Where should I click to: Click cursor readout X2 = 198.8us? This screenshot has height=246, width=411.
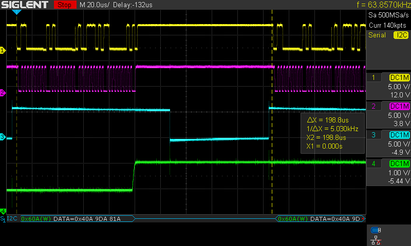[x=326, y=137]
